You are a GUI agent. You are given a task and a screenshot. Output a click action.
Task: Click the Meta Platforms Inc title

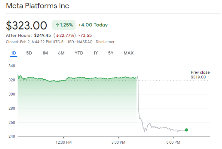click(x=38, y=6)
